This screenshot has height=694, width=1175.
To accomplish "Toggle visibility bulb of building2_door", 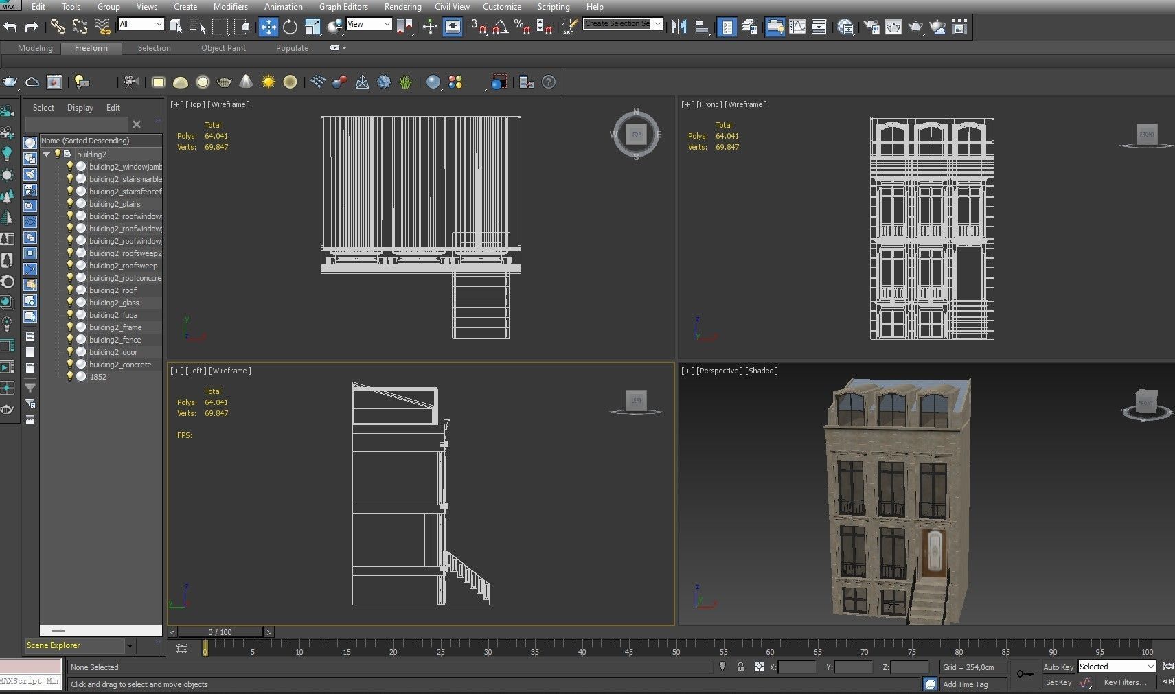I will pos(69,351).
